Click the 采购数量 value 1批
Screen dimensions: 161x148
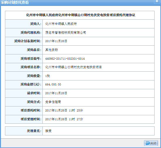[47, 76]
